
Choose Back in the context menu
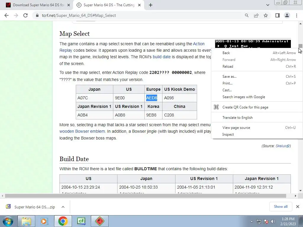pyautogui.click(x=257, y=53)
